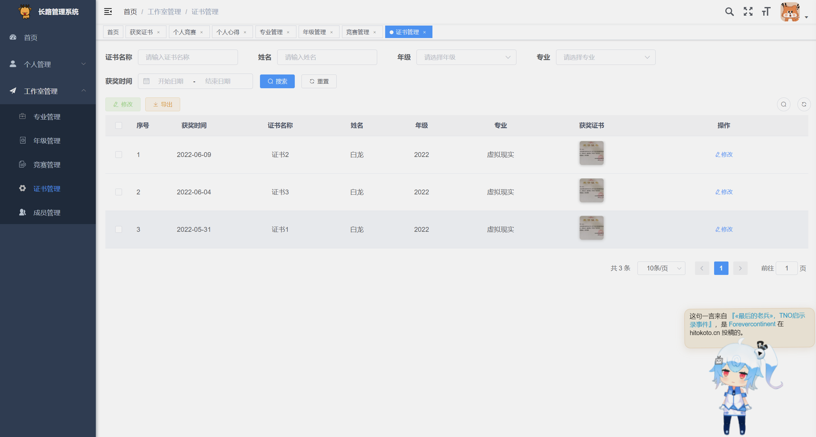Open the font size adjustment icon
The height and width of the screenshot is (437, 816).
coord(766,12)
